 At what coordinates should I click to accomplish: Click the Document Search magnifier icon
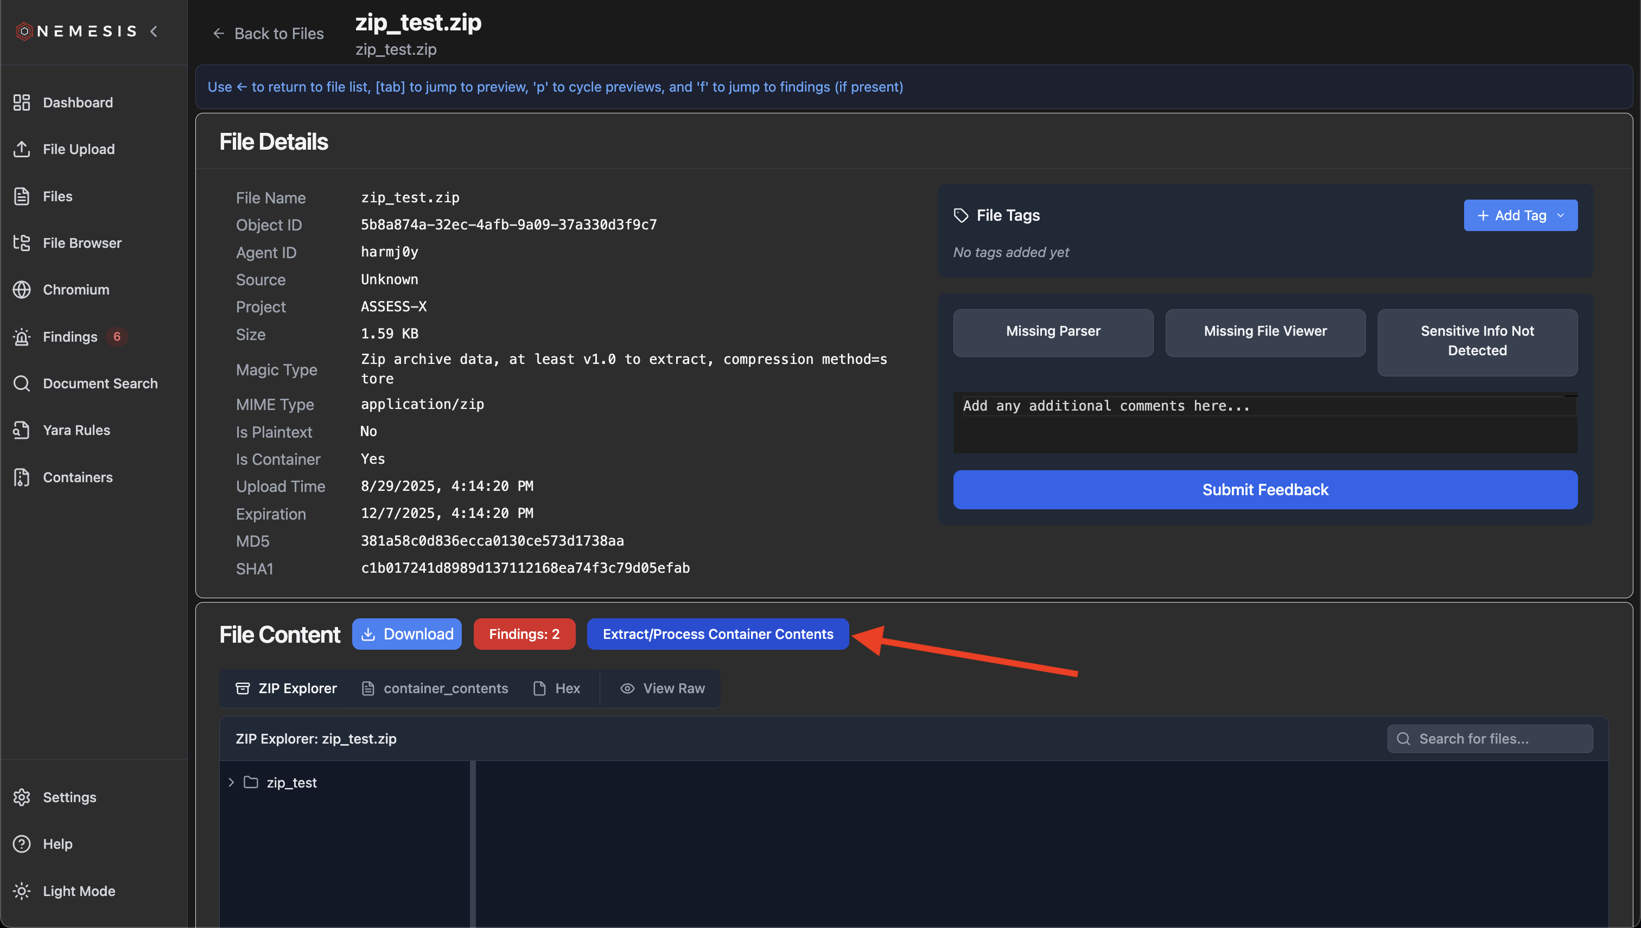point(22,383)
